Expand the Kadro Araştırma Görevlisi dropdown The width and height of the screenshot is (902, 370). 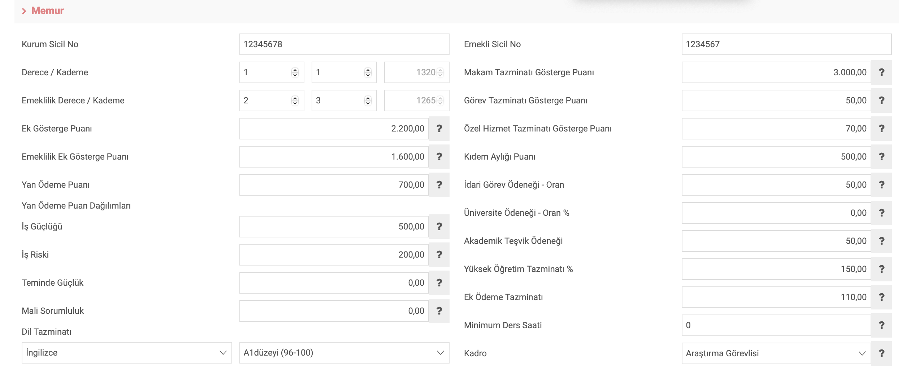point(776,353)
